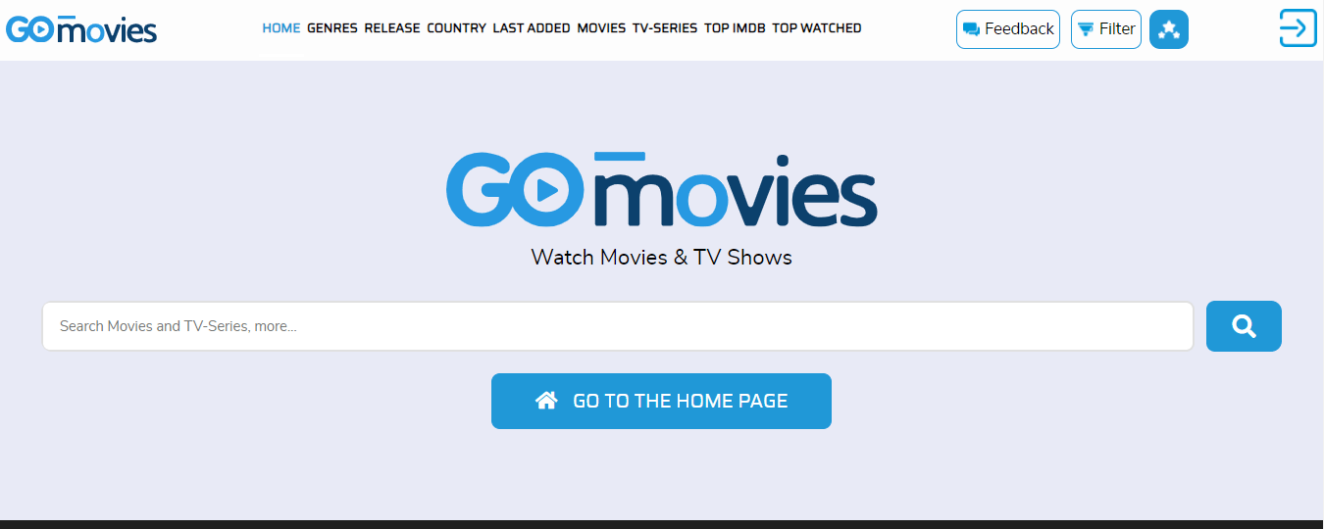Open the TV-SERIES page
The height and width of the screenshot is (529, 1324).
pyautogui.click(x=665, y=28)
